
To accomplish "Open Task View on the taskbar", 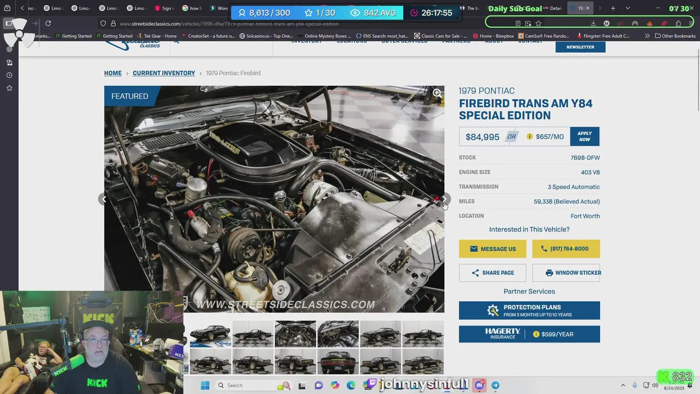I will point(302,385).
